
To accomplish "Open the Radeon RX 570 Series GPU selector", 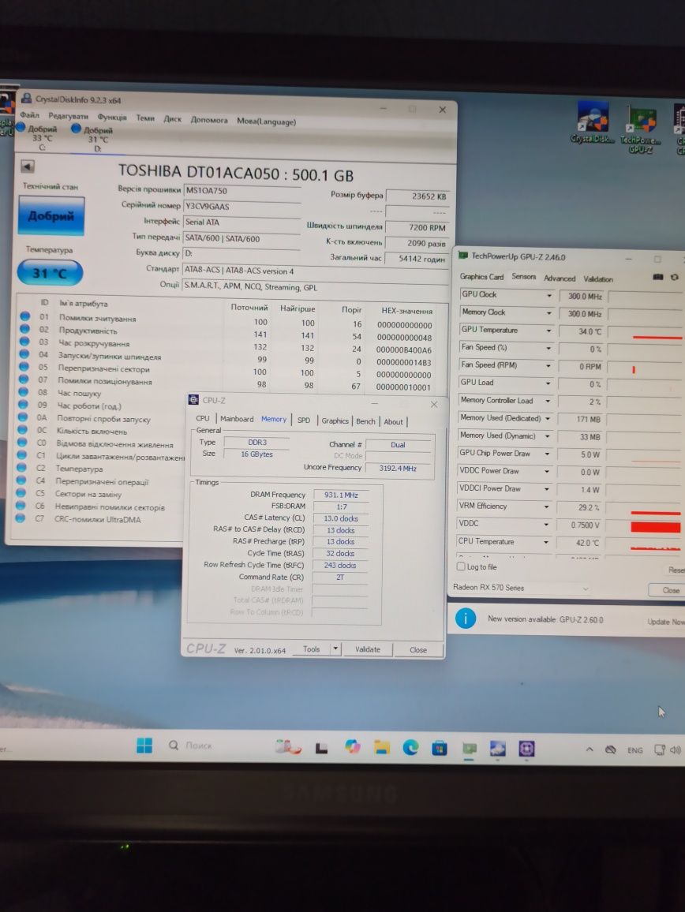I will click(x=521, y=588).
